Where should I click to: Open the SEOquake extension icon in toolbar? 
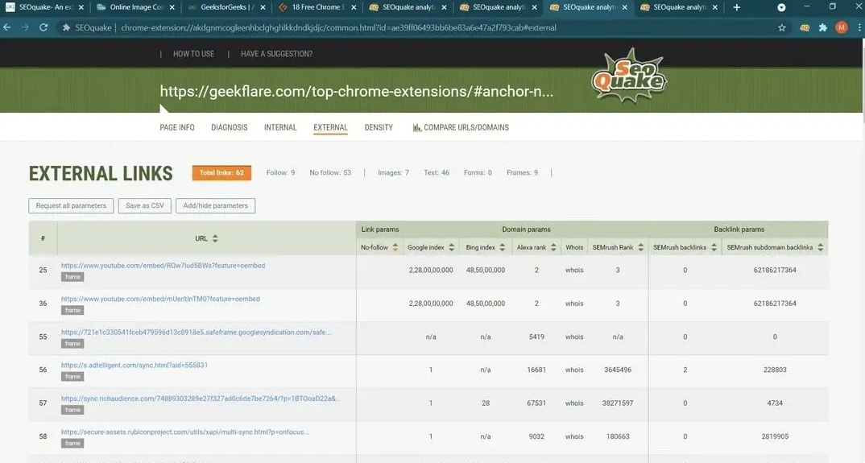pyautogui.click(x=805, y=27)
